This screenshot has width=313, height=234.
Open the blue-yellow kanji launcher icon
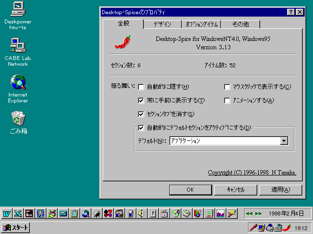point(40,214)
